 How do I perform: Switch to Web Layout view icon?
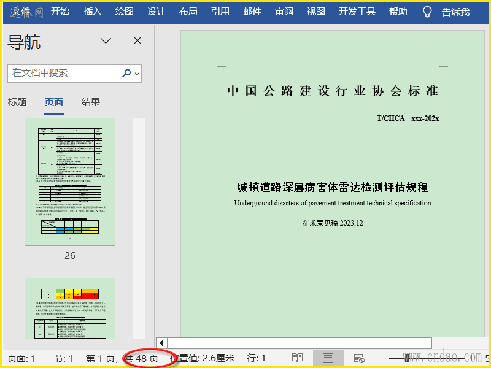tap(359, 358)
